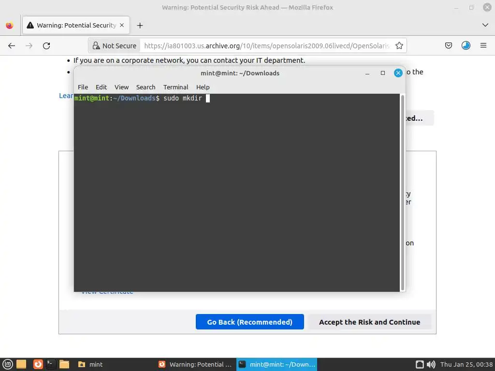Image resolution: width=495 pixels, height=371 pixels.
Task: Click the terminal vertical scrollbar
Action: click(403, 192)
